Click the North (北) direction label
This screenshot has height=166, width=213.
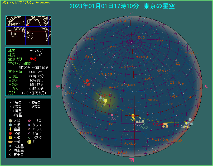(x=132, y=13)
